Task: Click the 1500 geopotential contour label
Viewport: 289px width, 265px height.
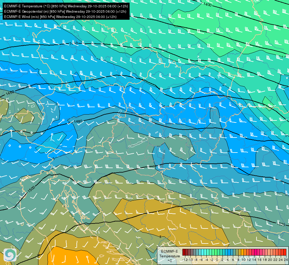Action: tap(31, 189)
